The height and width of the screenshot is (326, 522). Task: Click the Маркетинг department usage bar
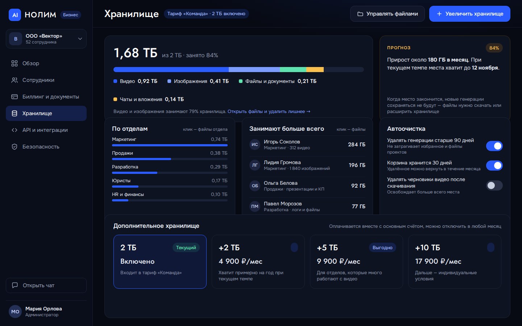coord(170,145)
